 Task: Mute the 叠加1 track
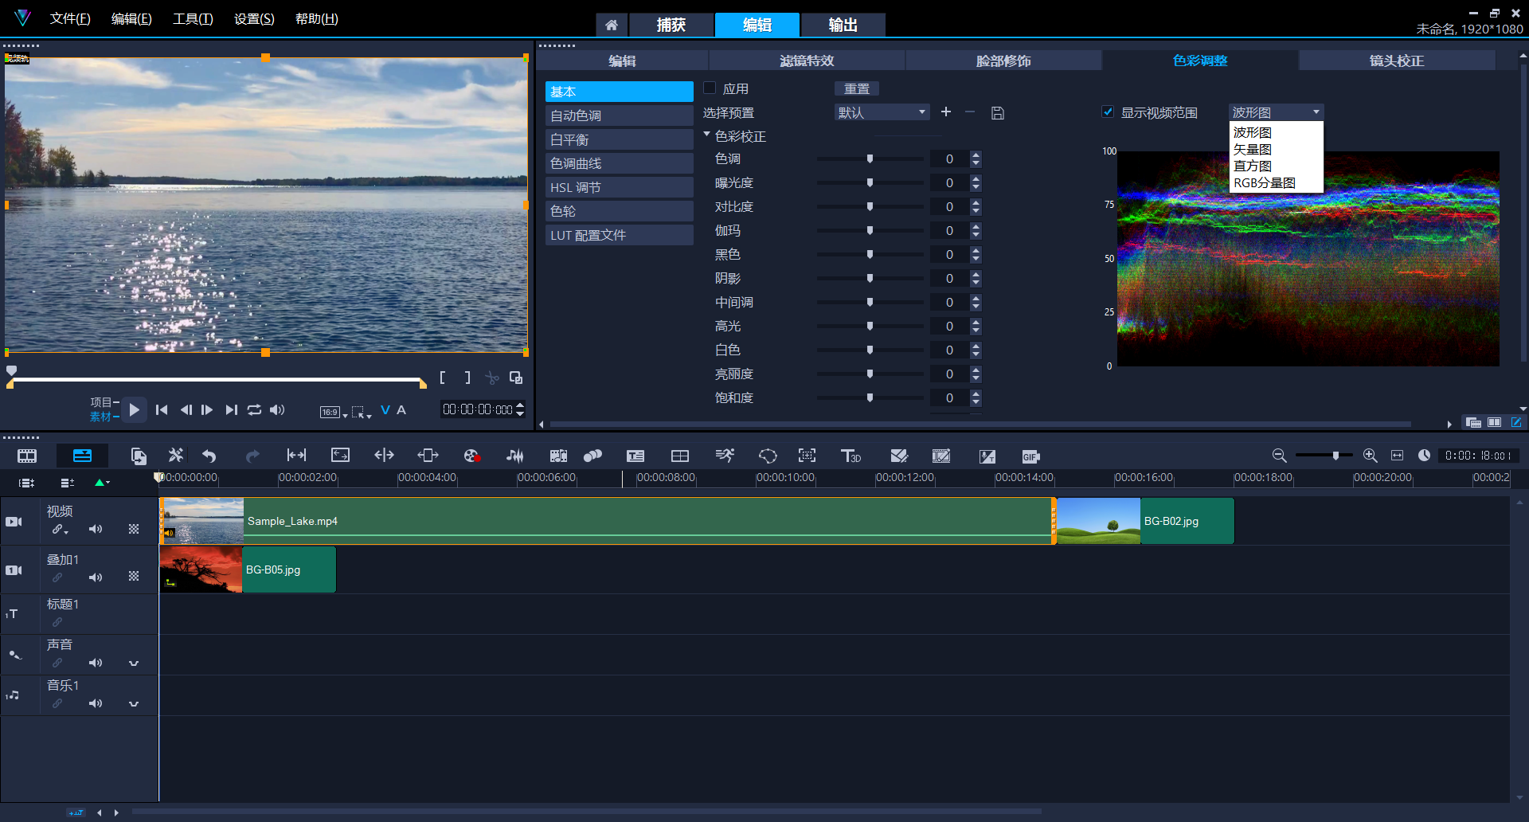coord(96,577)
